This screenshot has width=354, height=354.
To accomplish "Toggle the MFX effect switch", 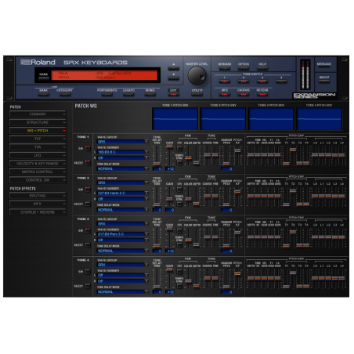I will [225, 94].
